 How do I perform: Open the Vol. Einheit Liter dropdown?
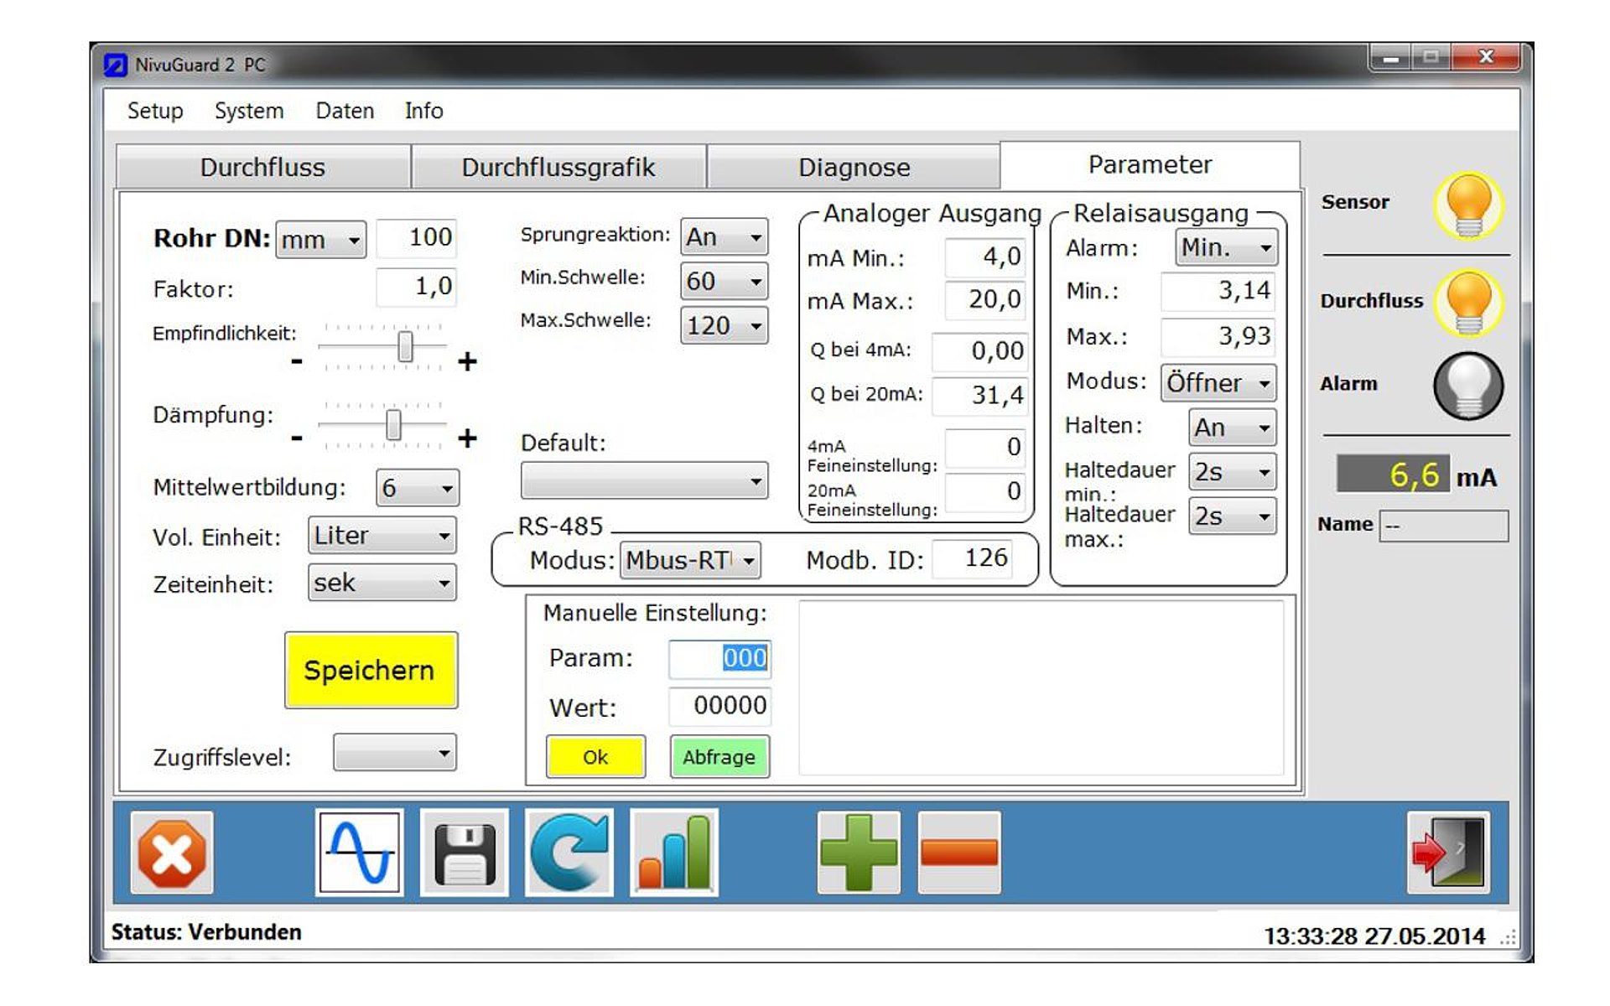click(x=382, y=536)
